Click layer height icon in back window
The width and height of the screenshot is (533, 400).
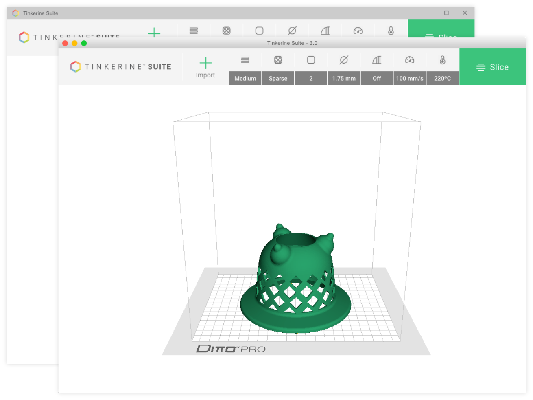[194, 31]
